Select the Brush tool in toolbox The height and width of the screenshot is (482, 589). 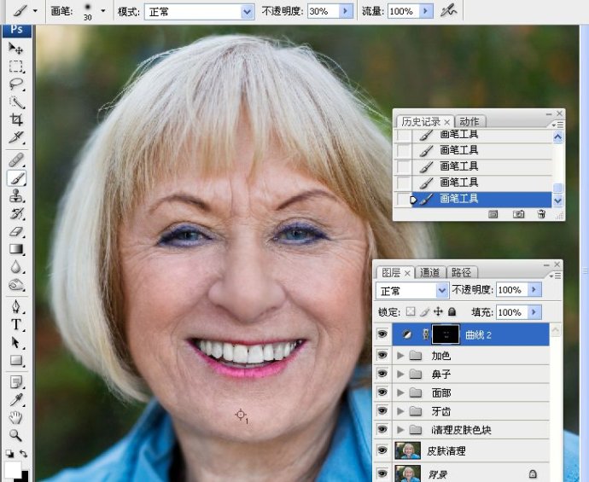[x=15, y=178]
